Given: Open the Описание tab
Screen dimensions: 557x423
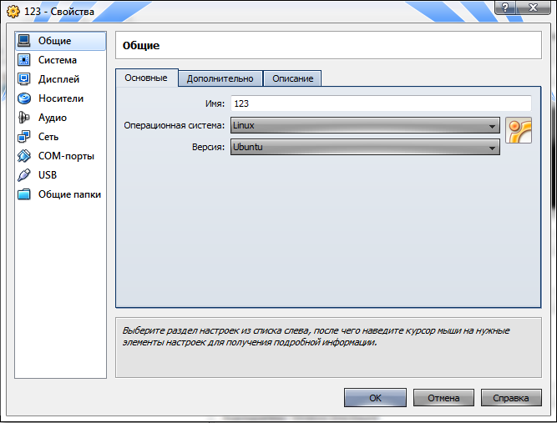Looking at the screenshot, I should pyautogui.click(x=293, y=78).
